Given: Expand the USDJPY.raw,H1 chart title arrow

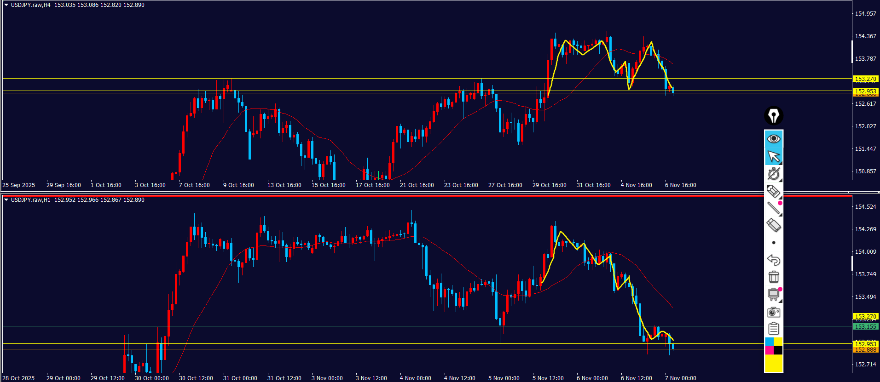Looking at the screenshot, I should (x=6, y=200).
